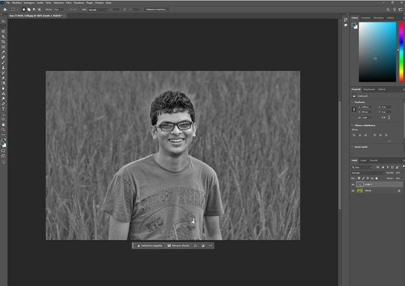Open more options in contextual task bar
The height and width of the screenshot is (286, 405).
pyautogui.click(x=210, y=246)
